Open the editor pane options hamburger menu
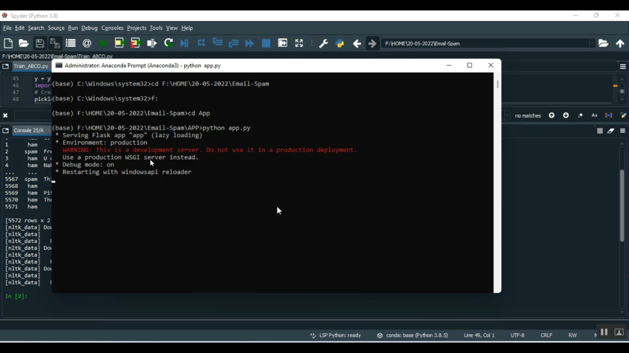Viewport: 629px width, 353px height. click(623, 67)
